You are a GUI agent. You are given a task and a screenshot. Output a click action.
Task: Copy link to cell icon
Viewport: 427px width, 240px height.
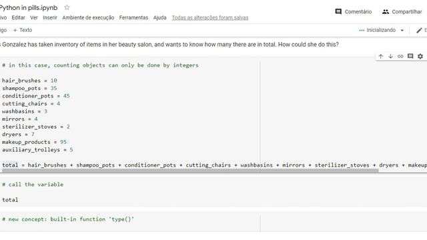pyautogui.click(x=400, y=56)
